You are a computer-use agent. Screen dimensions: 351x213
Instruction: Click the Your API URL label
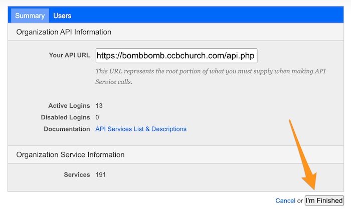[x=69, y=55]
